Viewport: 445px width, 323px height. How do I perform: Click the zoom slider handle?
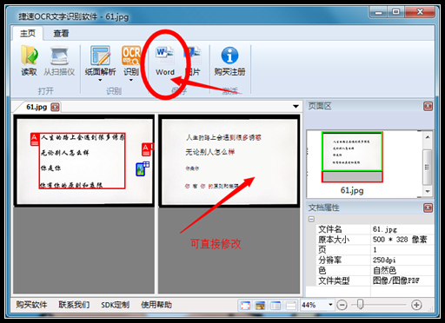pyautogui.click(x=360, y=304)
